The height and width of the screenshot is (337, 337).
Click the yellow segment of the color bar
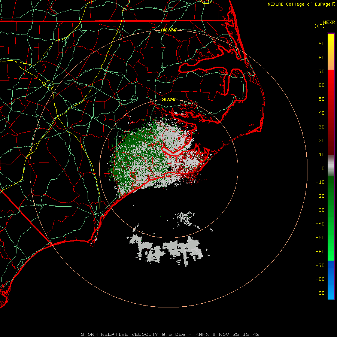point(331,52)
